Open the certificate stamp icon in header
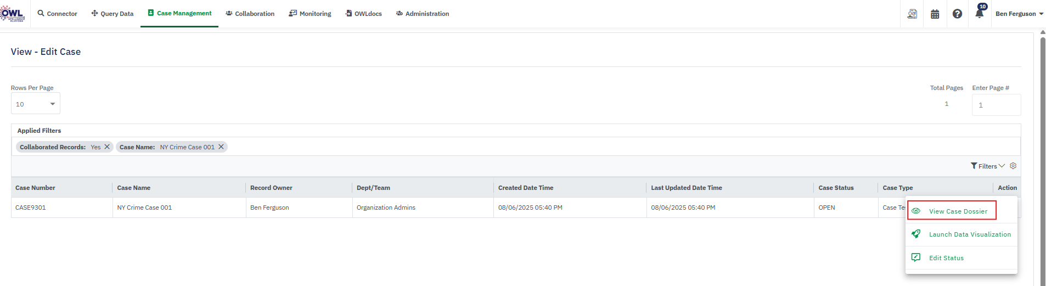The image size is (1046, 286). pyautogui.click(x=912, y=14)
